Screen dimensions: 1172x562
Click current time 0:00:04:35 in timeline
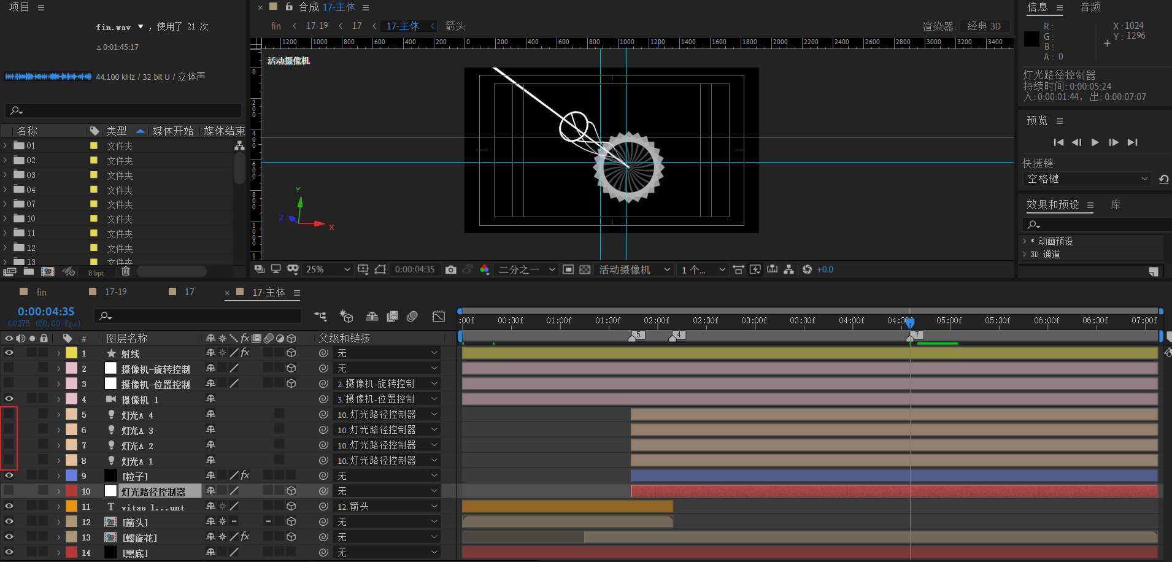point(46,312)
